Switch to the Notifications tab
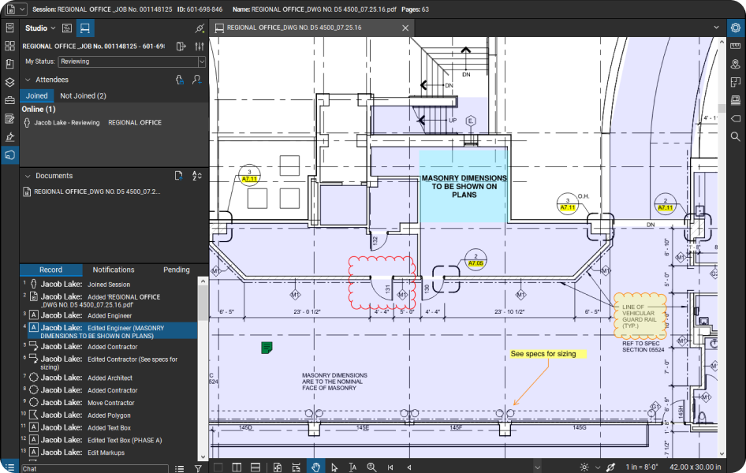The width and height of the screenshot is (746, 473). pyautogui.click(x=113, y=270)
